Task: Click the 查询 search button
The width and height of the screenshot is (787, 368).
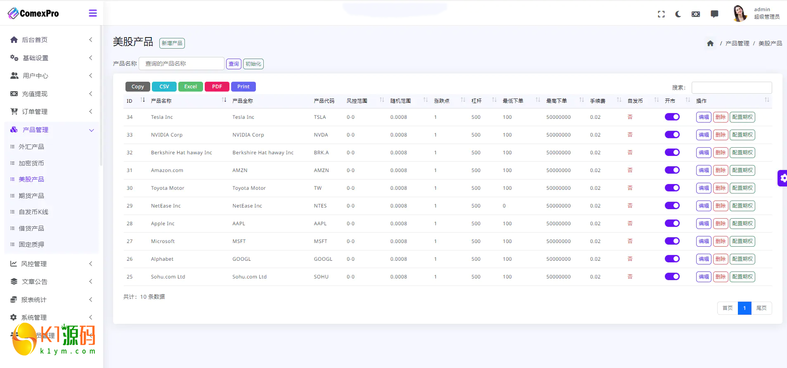Action: pos(234,64)
